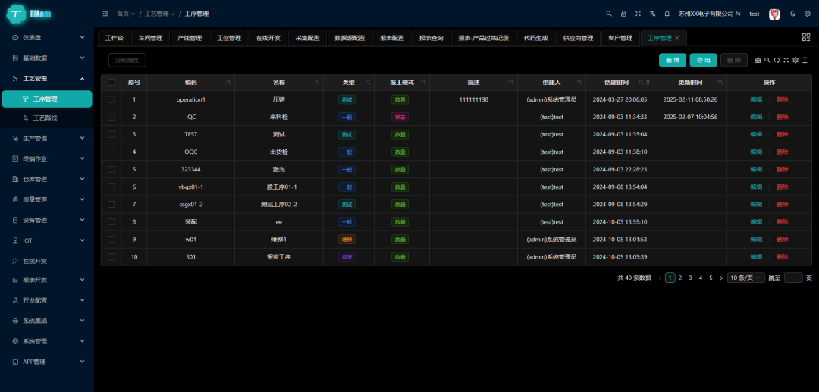Viewport: 819px width, 392px height.
Task: Refresh the table with the reload icon
Action: 777,60
